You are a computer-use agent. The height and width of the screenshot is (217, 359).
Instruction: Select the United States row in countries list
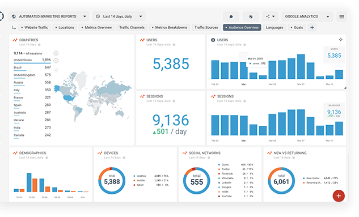click(x=32, y=60)
